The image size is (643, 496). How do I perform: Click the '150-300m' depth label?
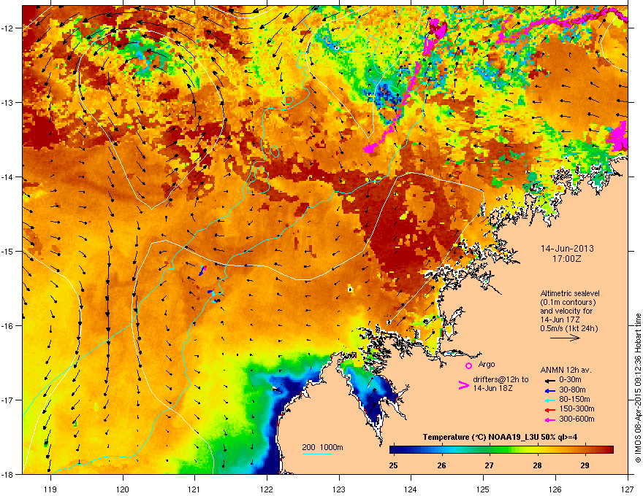577,408
